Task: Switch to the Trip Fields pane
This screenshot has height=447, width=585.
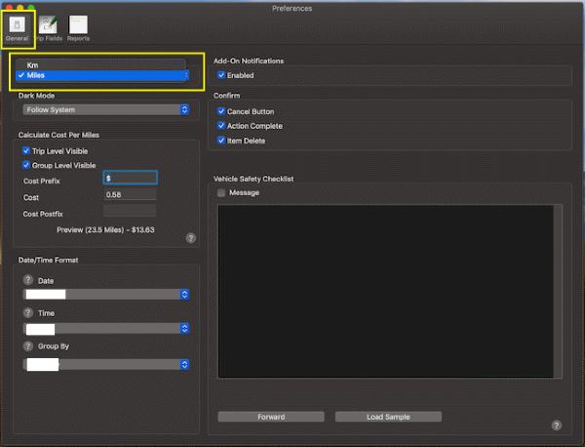Action: [48, 25]
